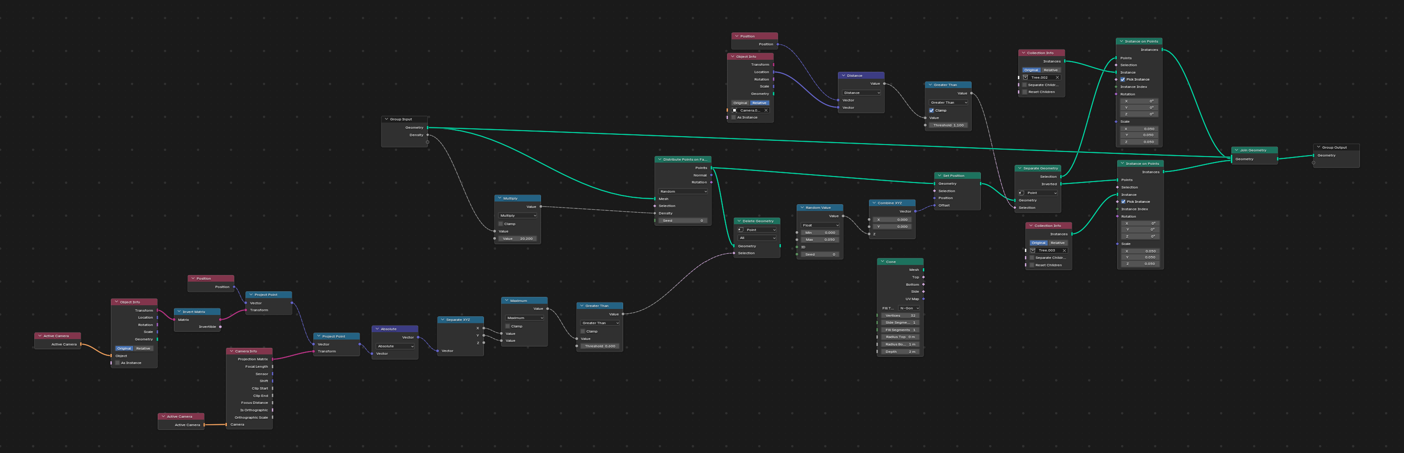The width and height of the screenshot is (1404, 453).
Task: Clear the Tree.002 collection field
Action: 1057,78
